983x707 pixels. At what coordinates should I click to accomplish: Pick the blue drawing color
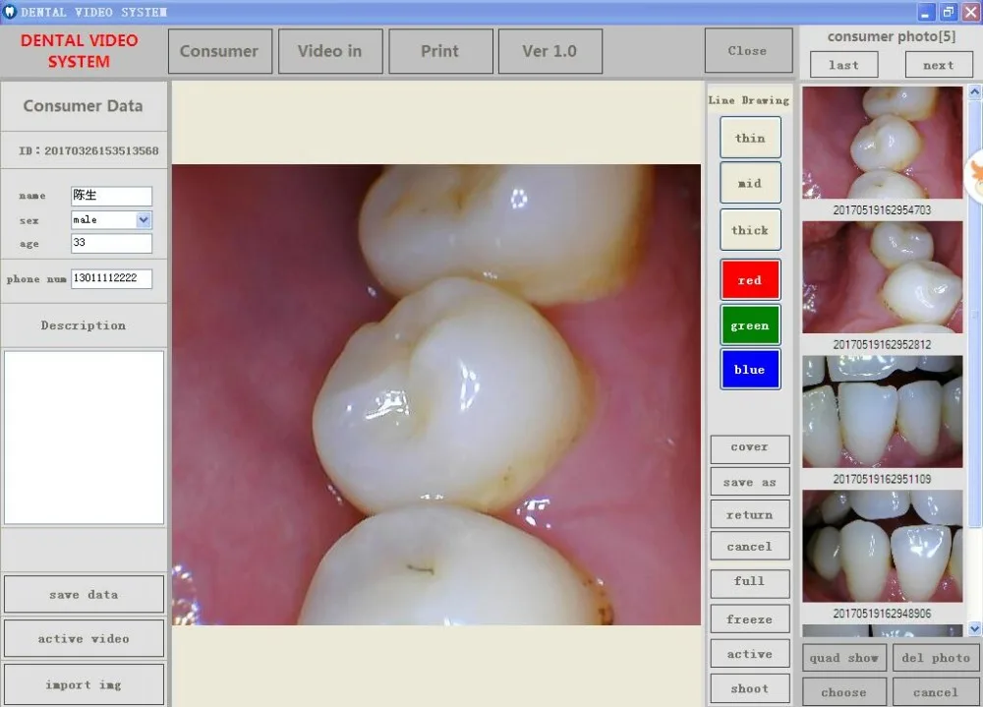point(750,369)
